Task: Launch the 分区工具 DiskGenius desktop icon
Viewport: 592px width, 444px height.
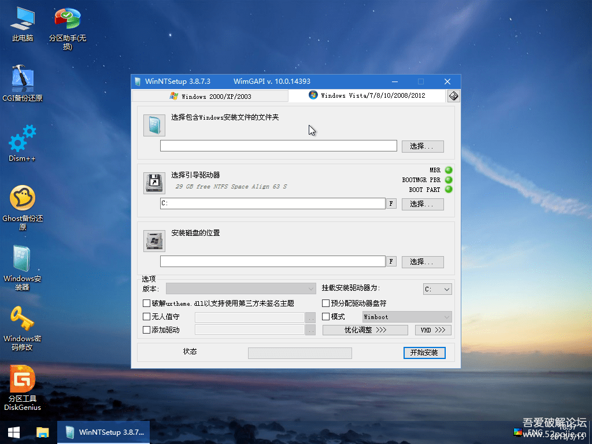Action: (x=23, y=388)
